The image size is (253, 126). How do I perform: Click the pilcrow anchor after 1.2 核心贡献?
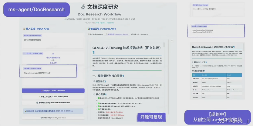click(x=106, y=94)
